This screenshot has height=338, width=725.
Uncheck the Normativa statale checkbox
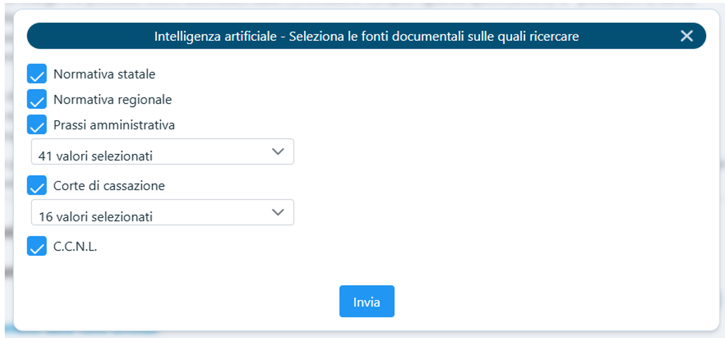pos(37,75)
